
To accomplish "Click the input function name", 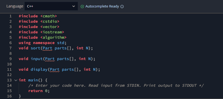I will click(x=37, y=59).
